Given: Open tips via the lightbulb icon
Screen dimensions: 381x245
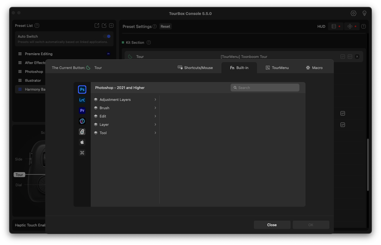Looking at the screenshot, I should tap(365, 13).
